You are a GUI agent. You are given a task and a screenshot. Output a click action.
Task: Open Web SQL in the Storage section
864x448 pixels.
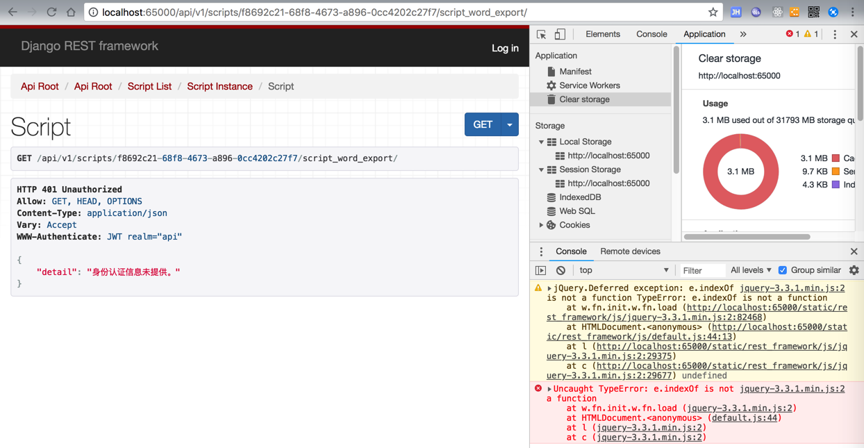click(577, 211)
